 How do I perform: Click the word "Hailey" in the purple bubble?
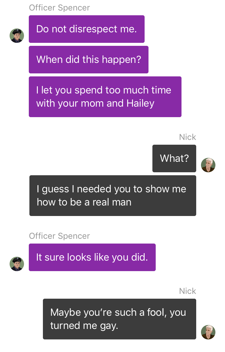[140, 103]
